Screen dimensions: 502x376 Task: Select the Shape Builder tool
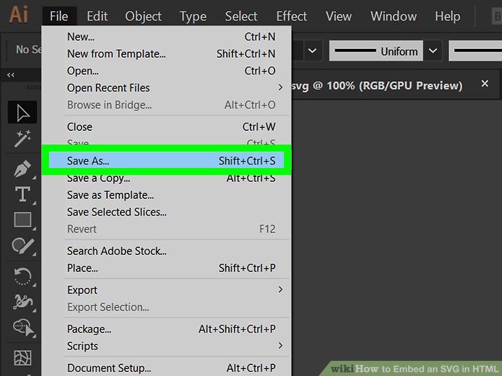[22, 328]
